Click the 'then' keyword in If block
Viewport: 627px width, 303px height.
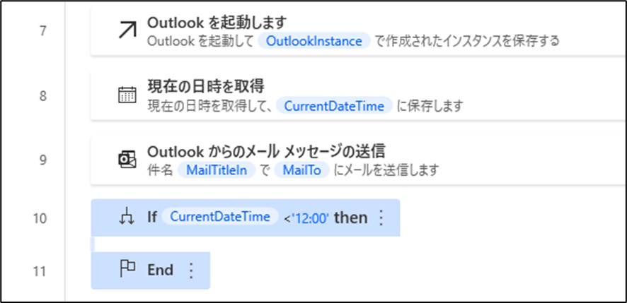351,218
